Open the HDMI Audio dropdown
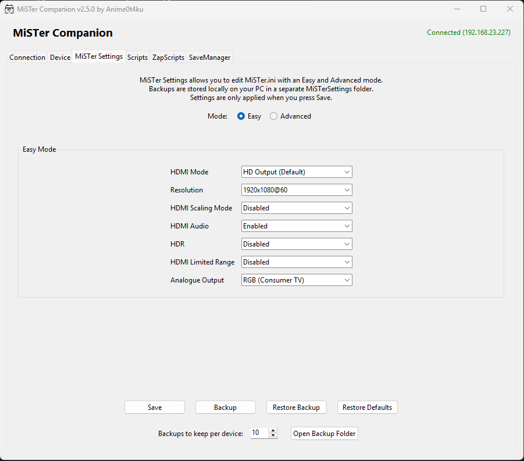 [297, 226]
